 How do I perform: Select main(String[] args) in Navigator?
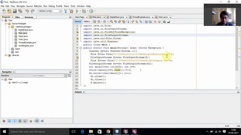point(20,82)
